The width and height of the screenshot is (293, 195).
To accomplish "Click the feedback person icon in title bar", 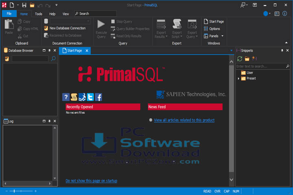I will pos(244,5).
